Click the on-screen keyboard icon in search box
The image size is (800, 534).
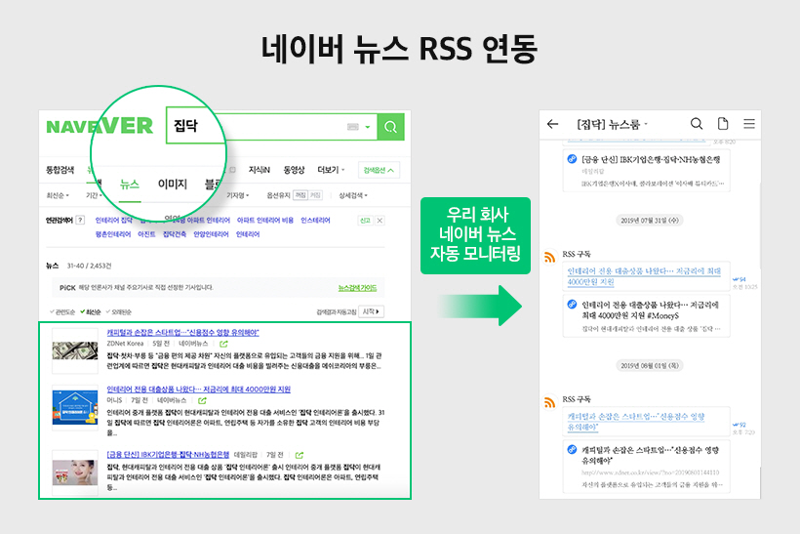click(x=353, y=127)
